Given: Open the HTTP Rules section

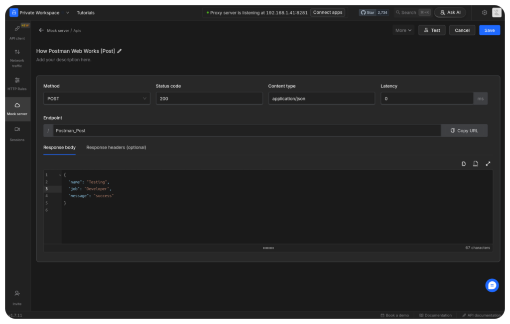Looking at the screenshot, I should point(17,84).
